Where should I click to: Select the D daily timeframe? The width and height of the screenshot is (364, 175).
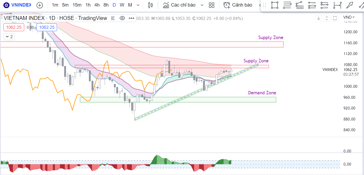pos(114,5)
